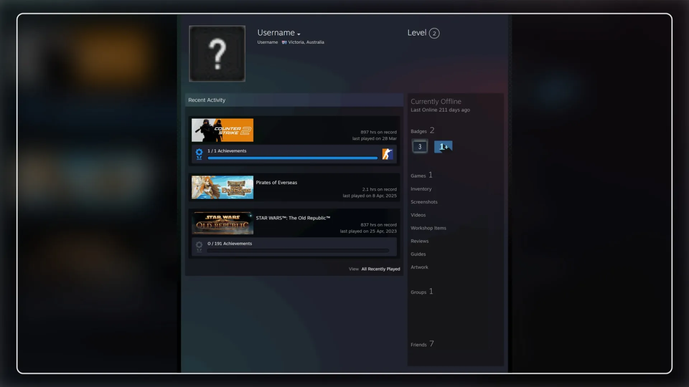Open the Reviews link
This screenshot has height=387, width=689.
(420, 241)
